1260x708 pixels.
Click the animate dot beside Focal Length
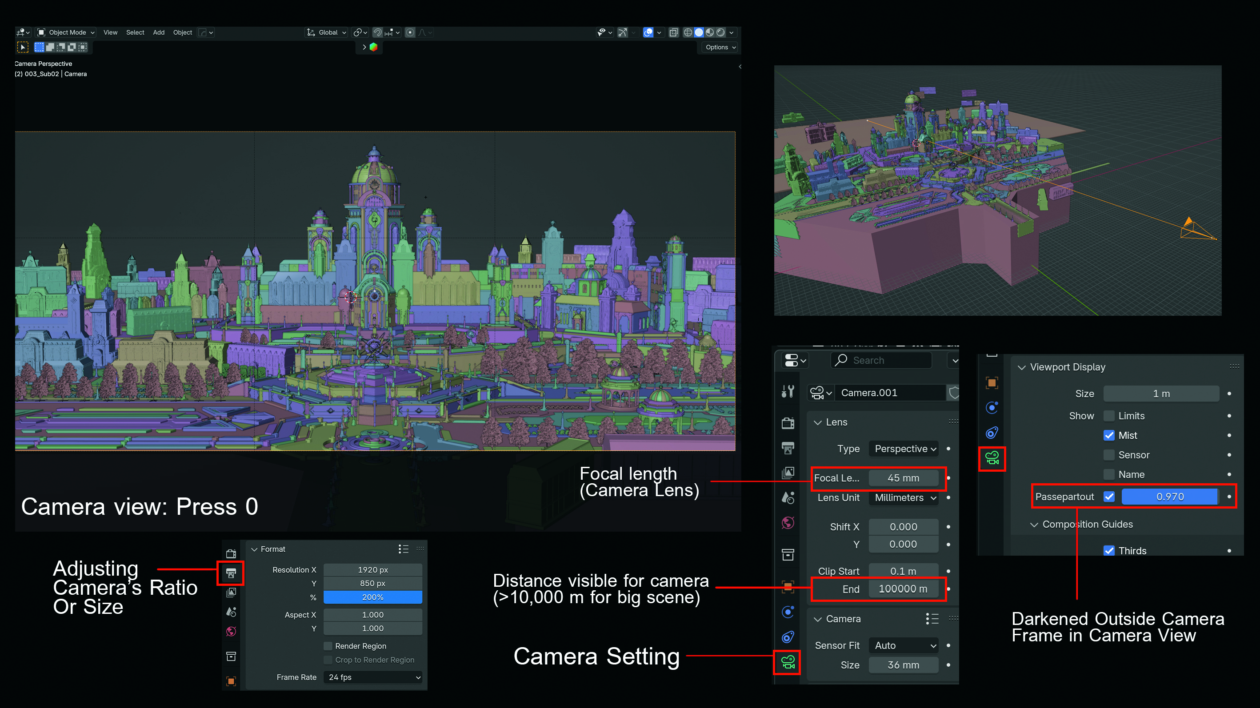[x=948, y=478]
